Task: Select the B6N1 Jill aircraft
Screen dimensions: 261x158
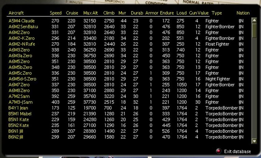Action: click(16, 131)
